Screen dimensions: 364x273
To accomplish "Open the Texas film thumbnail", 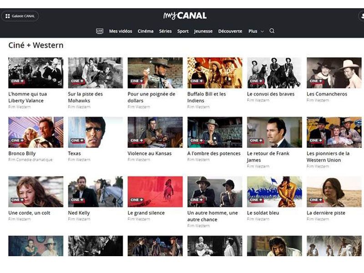I will [96, 132].
